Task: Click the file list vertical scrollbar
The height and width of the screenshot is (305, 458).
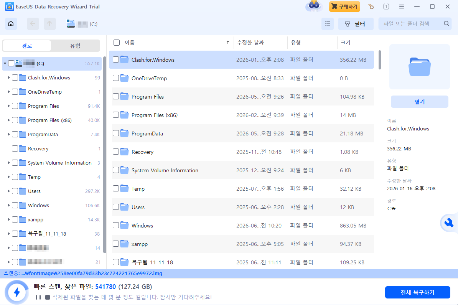Action: point(380,60)
